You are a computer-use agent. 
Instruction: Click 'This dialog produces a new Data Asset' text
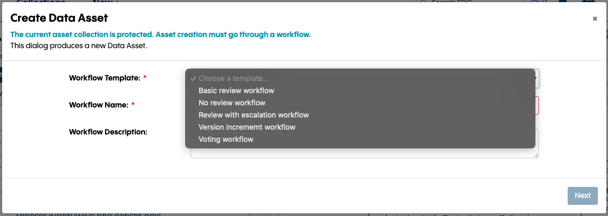[79, 46]
